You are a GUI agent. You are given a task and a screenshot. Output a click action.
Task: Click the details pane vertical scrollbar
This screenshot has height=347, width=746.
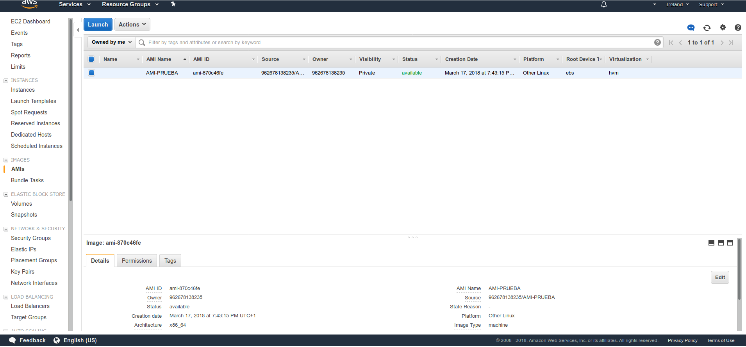point(739,269)
